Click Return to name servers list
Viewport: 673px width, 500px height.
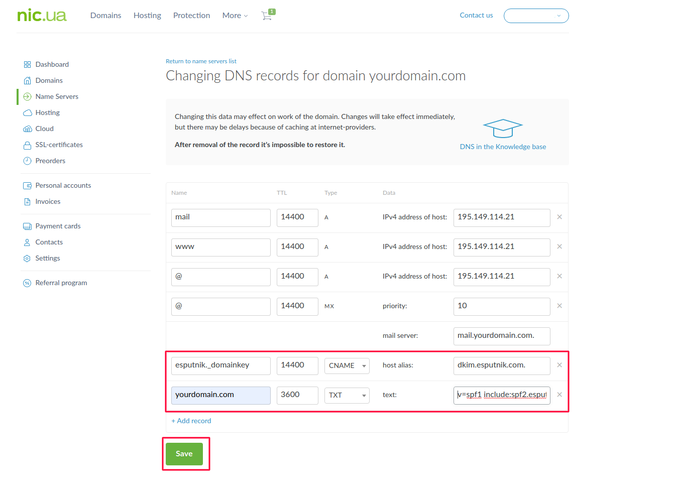pos(201,61)
